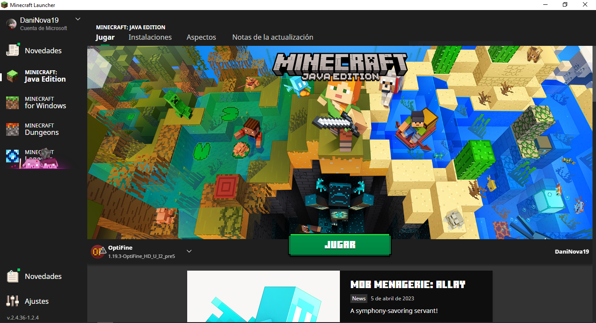The image size is (596, 323).
Task: Open the Aspectos tab
Action: [201, 38]
